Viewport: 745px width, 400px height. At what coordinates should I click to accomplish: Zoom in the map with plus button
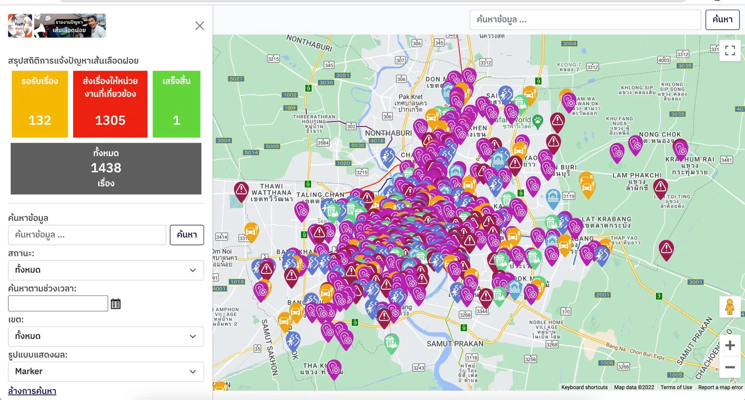pyautogui.click(x=730, y=345)
